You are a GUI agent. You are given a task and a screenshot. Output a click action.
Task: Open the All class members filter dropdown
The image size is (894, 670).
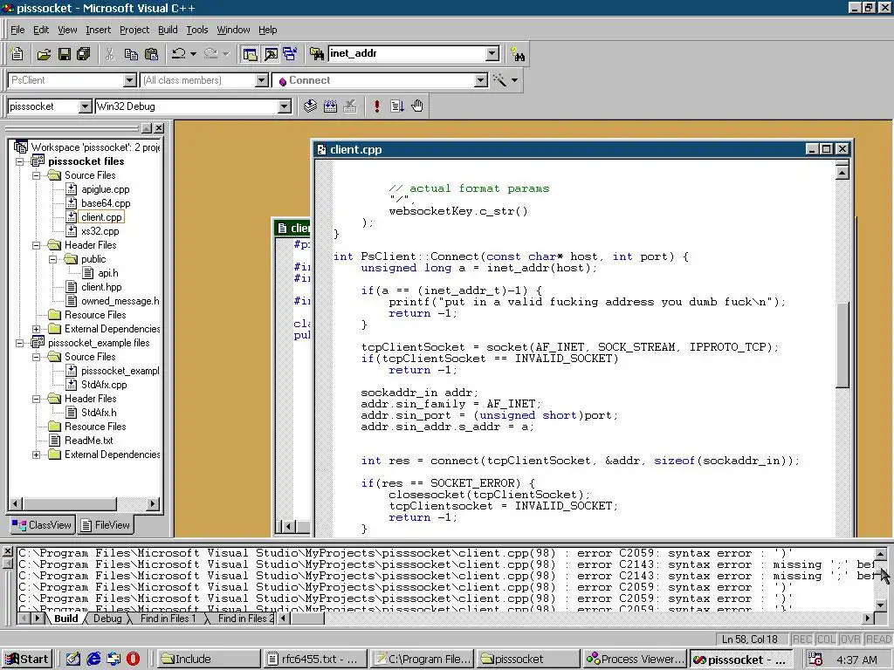coord(262,80)
